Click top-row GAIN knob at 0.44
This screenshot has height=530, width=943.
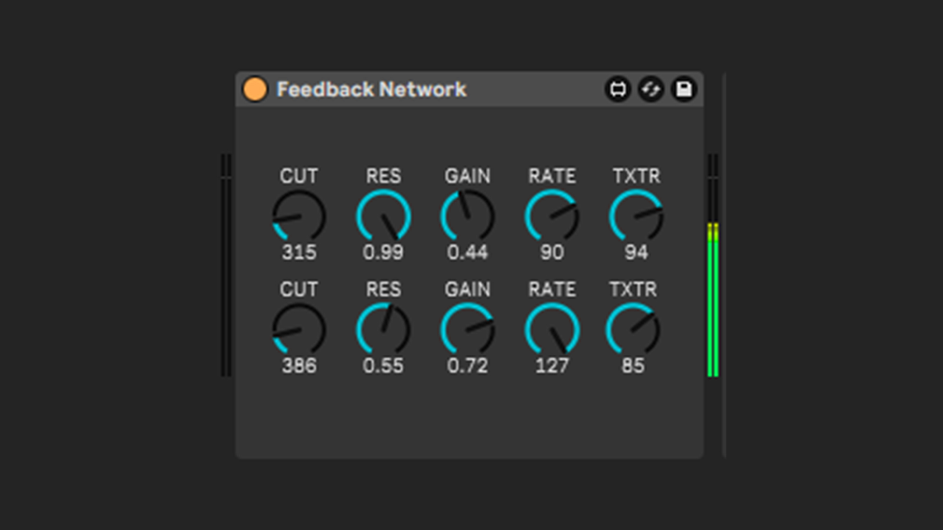point(468,216)
